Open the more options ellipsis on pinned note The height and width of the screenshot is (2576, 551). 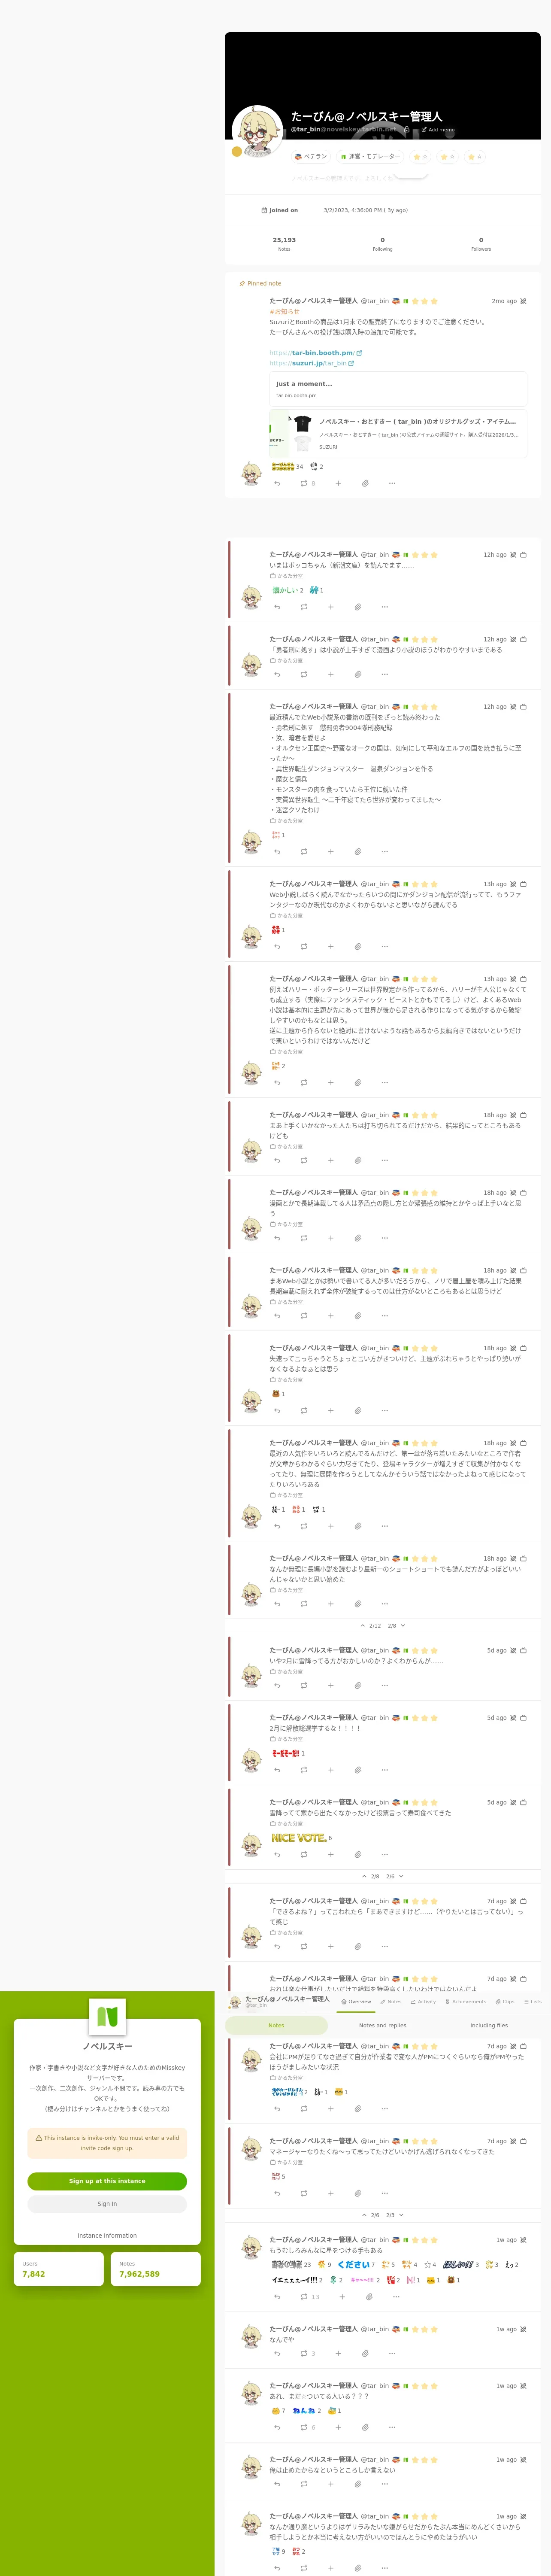tap(392, 483)
